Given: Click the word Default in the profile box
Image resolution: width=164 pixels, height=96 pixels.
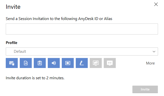Looking at the screenshot, I should pos(20,51).
